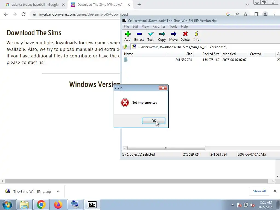This screenshot has width=280, height=210.
Task: Click '1 / 1 object(s) selected' status text
Action: tap(139, 154)
